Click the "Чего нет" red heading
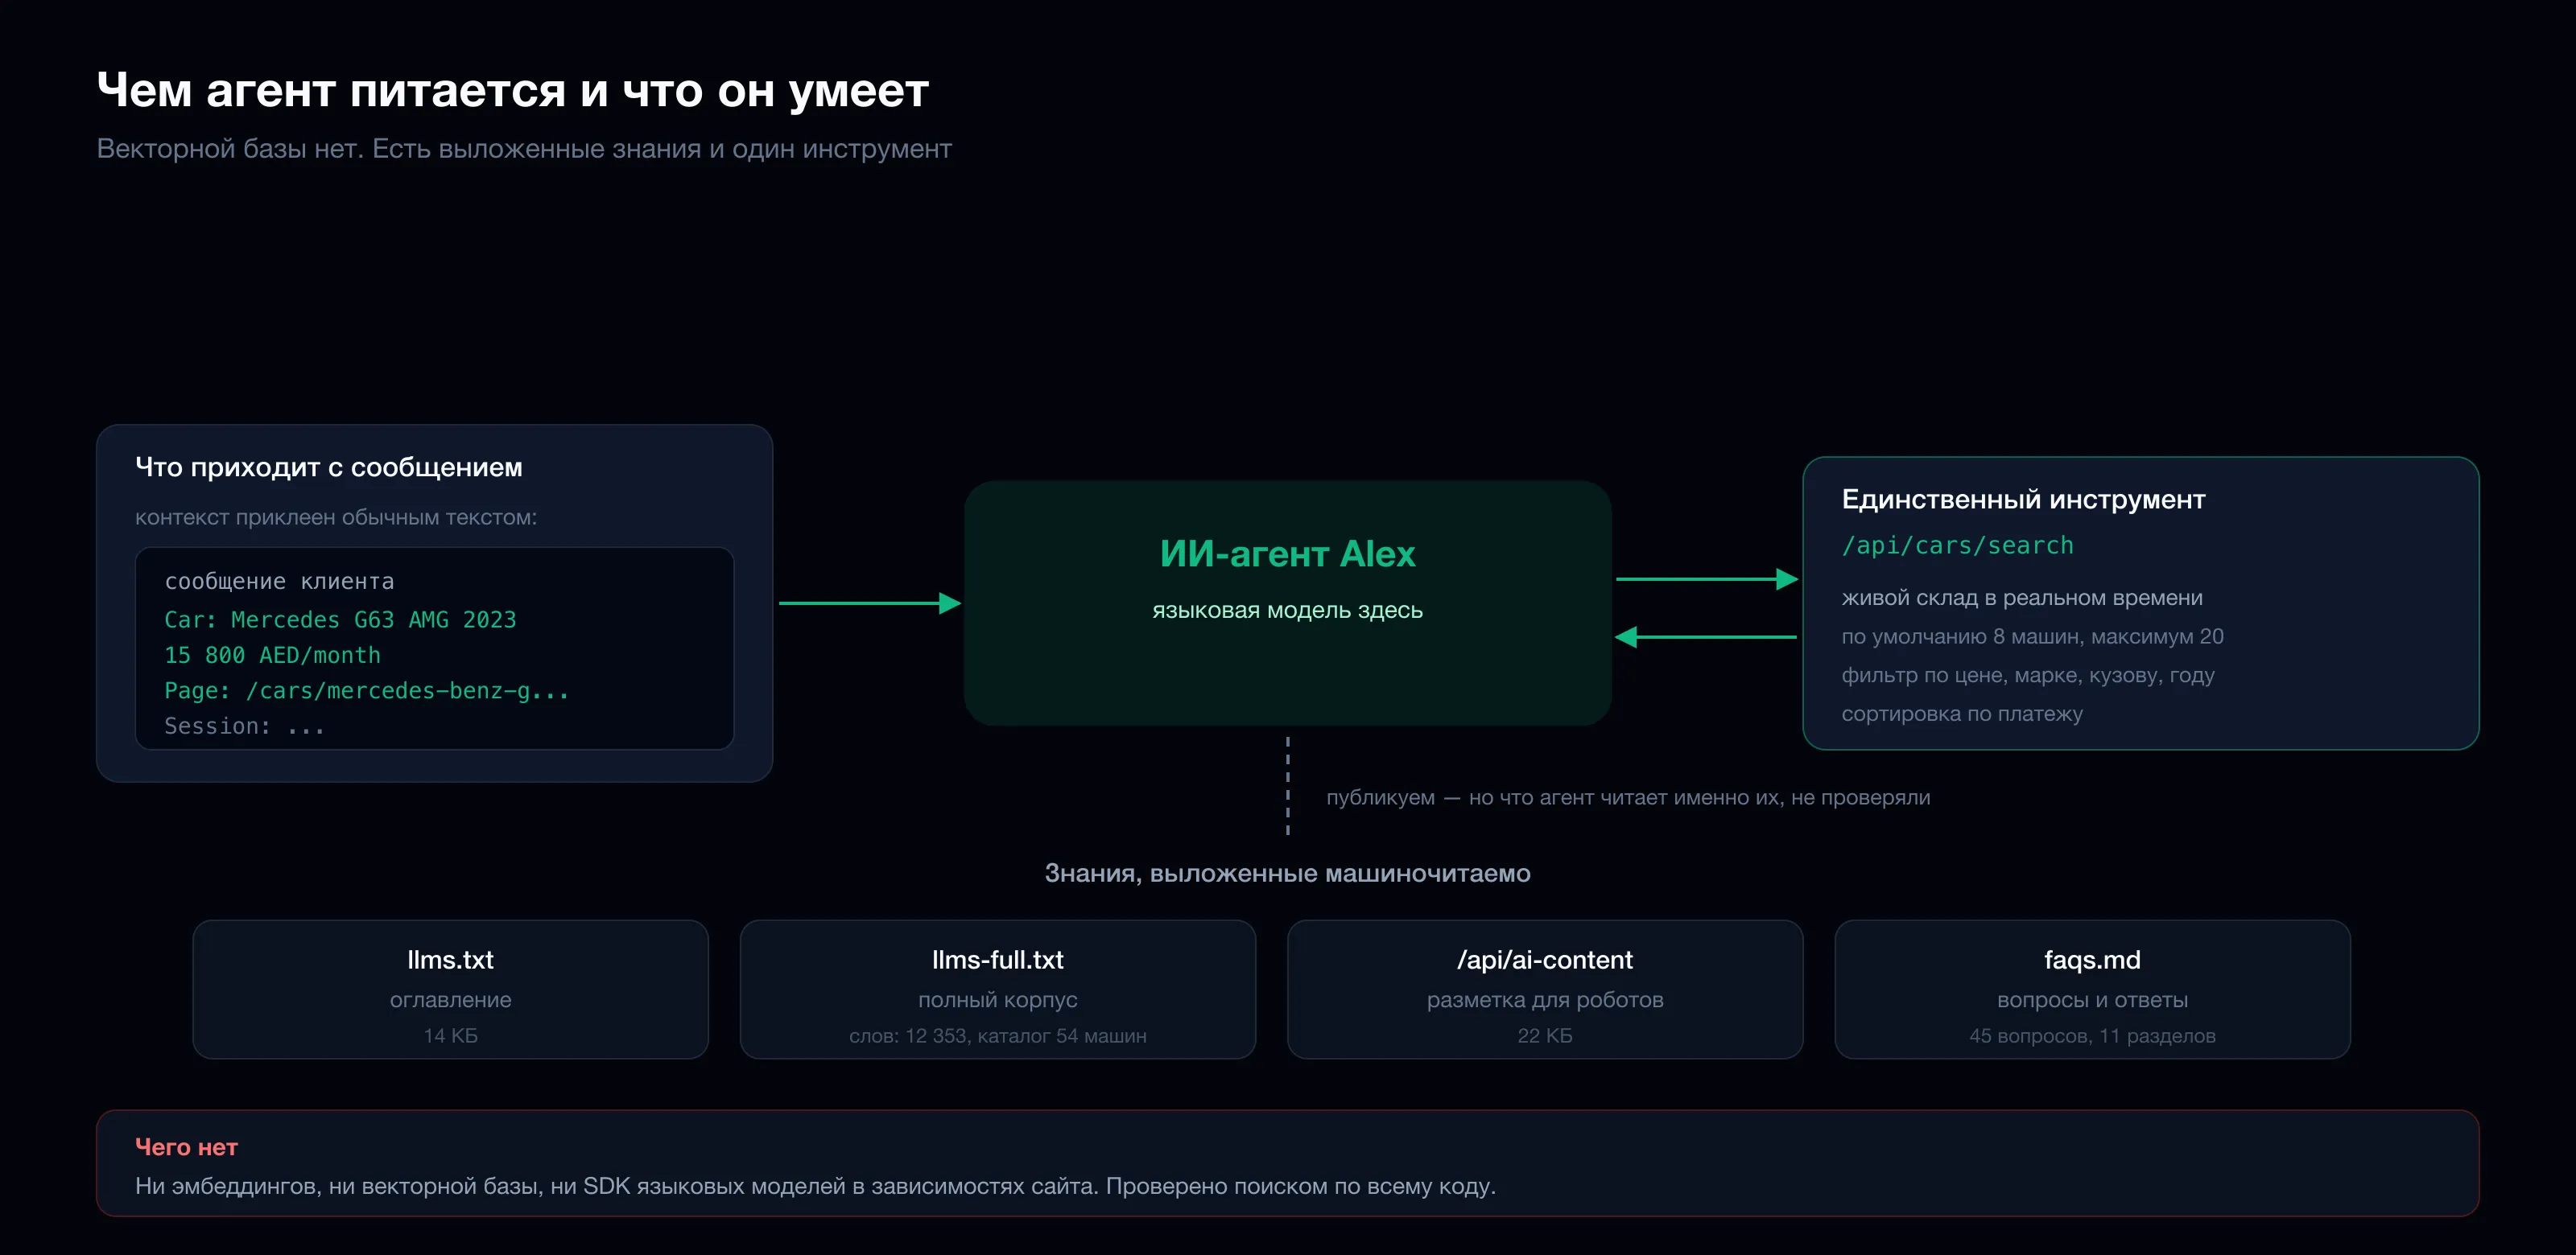Image resolution: width=2576 pixels, height=1255 pixels. (x=186, y=1147)
